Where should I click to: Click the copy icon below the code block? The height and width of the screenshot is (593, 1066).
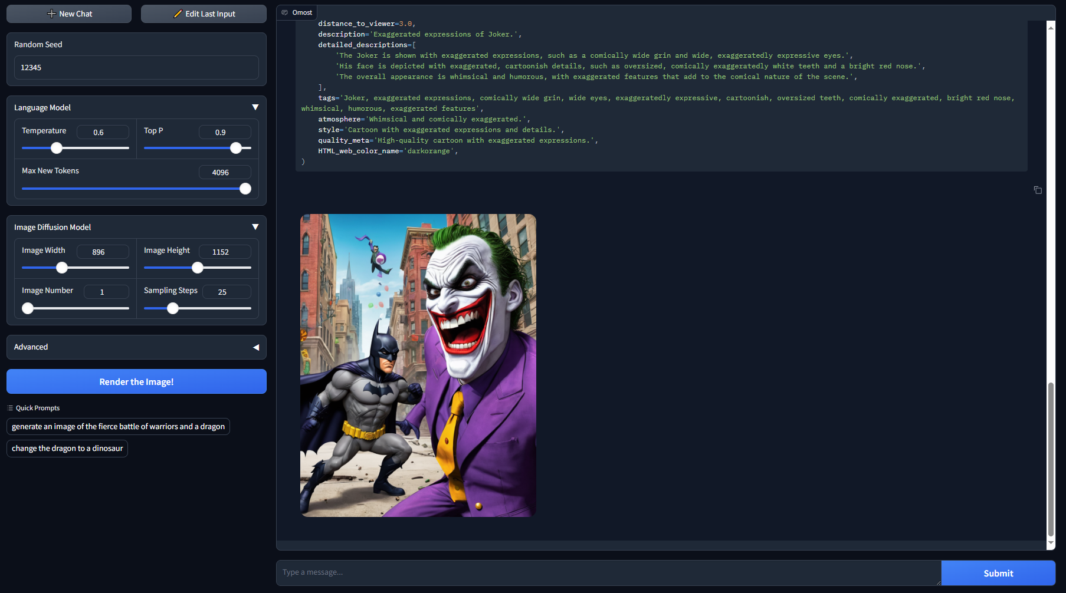1038,190
